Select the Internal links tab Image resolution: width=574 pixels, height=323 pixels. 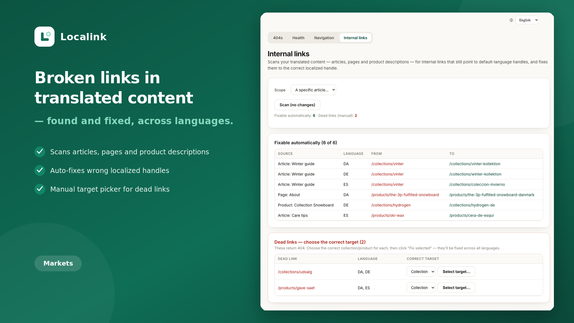coord(355,38)
